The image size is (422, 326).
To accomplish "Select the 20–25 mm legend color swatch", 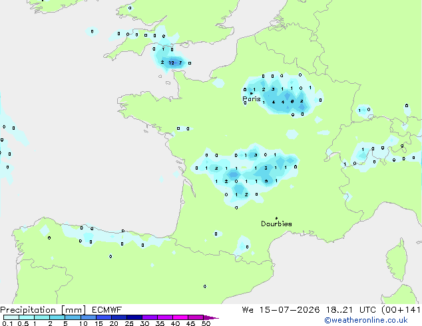I will pyautogui.click(x=118, y=317).
